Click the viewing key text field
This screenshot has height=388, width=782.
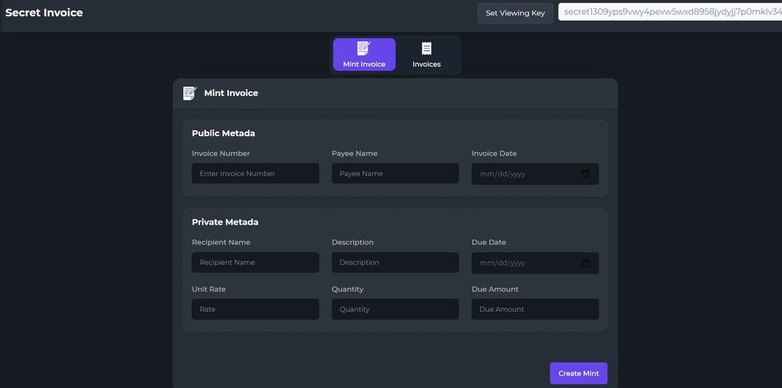pos(671,12)
